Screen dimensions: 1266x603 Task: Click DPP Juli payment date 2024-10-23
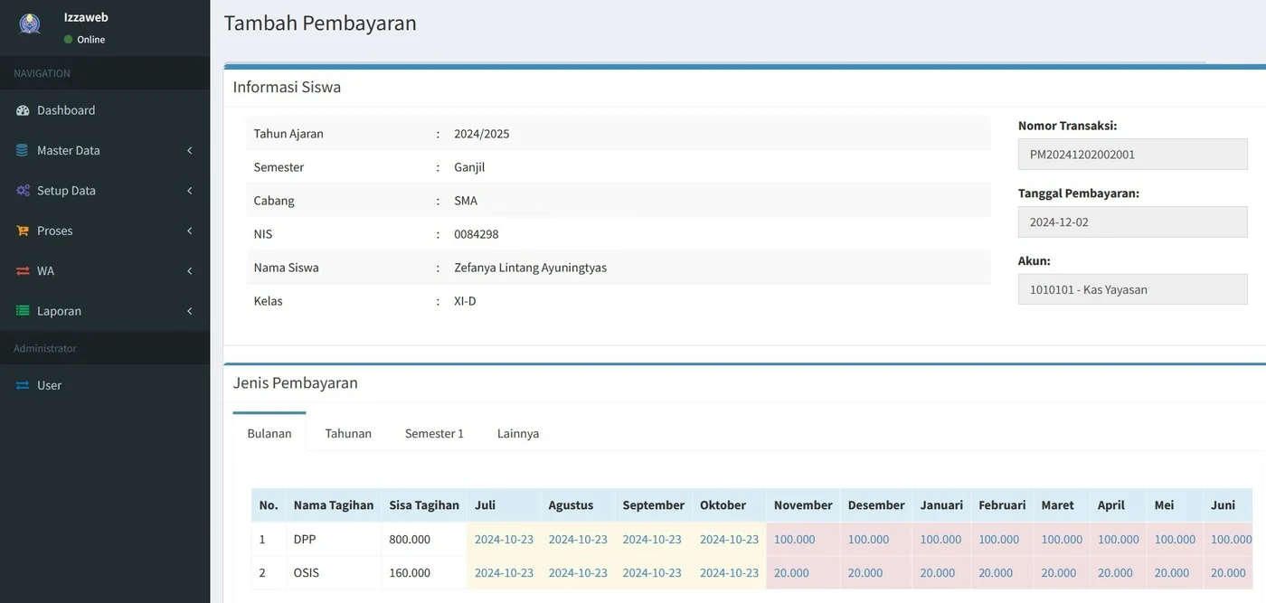tap(504, 540)
